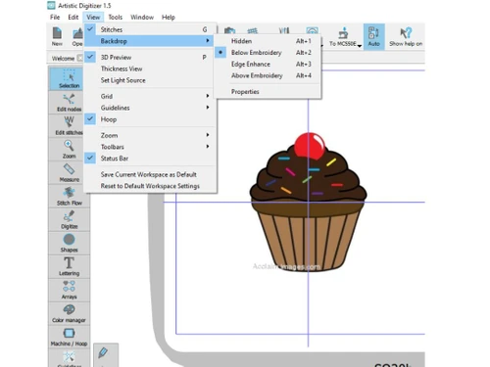This screenshot has width=490, height=367.
Task: Pick the Edit stitches tool
Action: pos(69,125)
